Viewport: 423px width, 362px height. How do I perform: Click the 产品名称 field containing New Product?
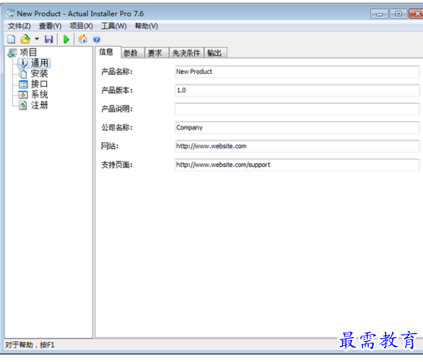[x=297, y=72]
